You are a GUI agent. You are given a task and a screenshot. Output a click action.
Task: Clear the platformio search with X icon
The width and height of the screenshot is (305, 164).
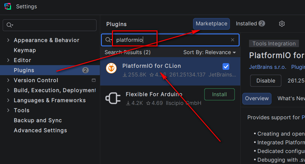(x=233, y=40)
